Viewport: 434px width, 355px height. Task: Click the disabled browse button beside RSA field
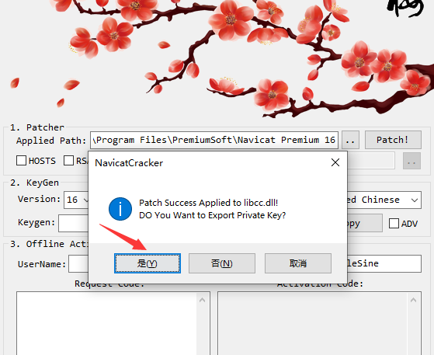[x=411, y=161]
